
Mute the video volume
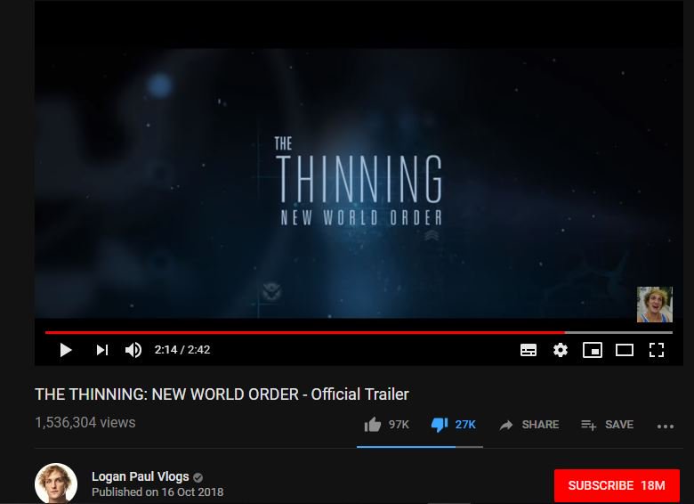[133, 350]
